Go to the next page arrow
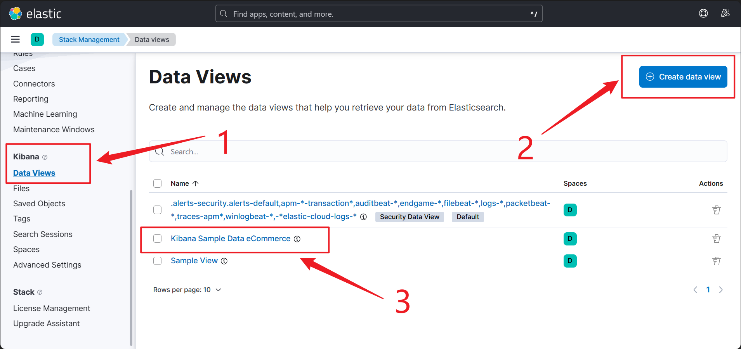 720,290
